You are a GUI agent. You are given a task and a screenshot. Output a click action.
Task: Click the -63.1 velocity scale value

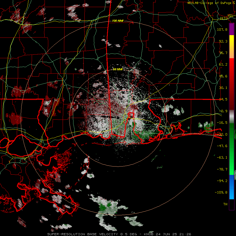pos(222,158)
